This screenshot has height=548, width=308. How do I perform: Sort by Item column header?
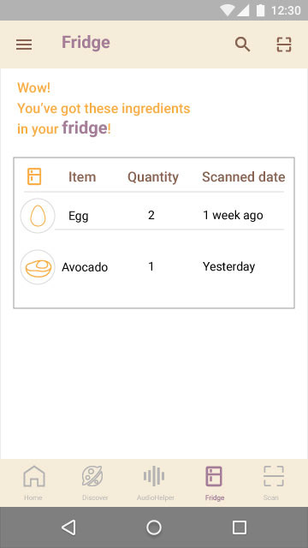point(82,177)
